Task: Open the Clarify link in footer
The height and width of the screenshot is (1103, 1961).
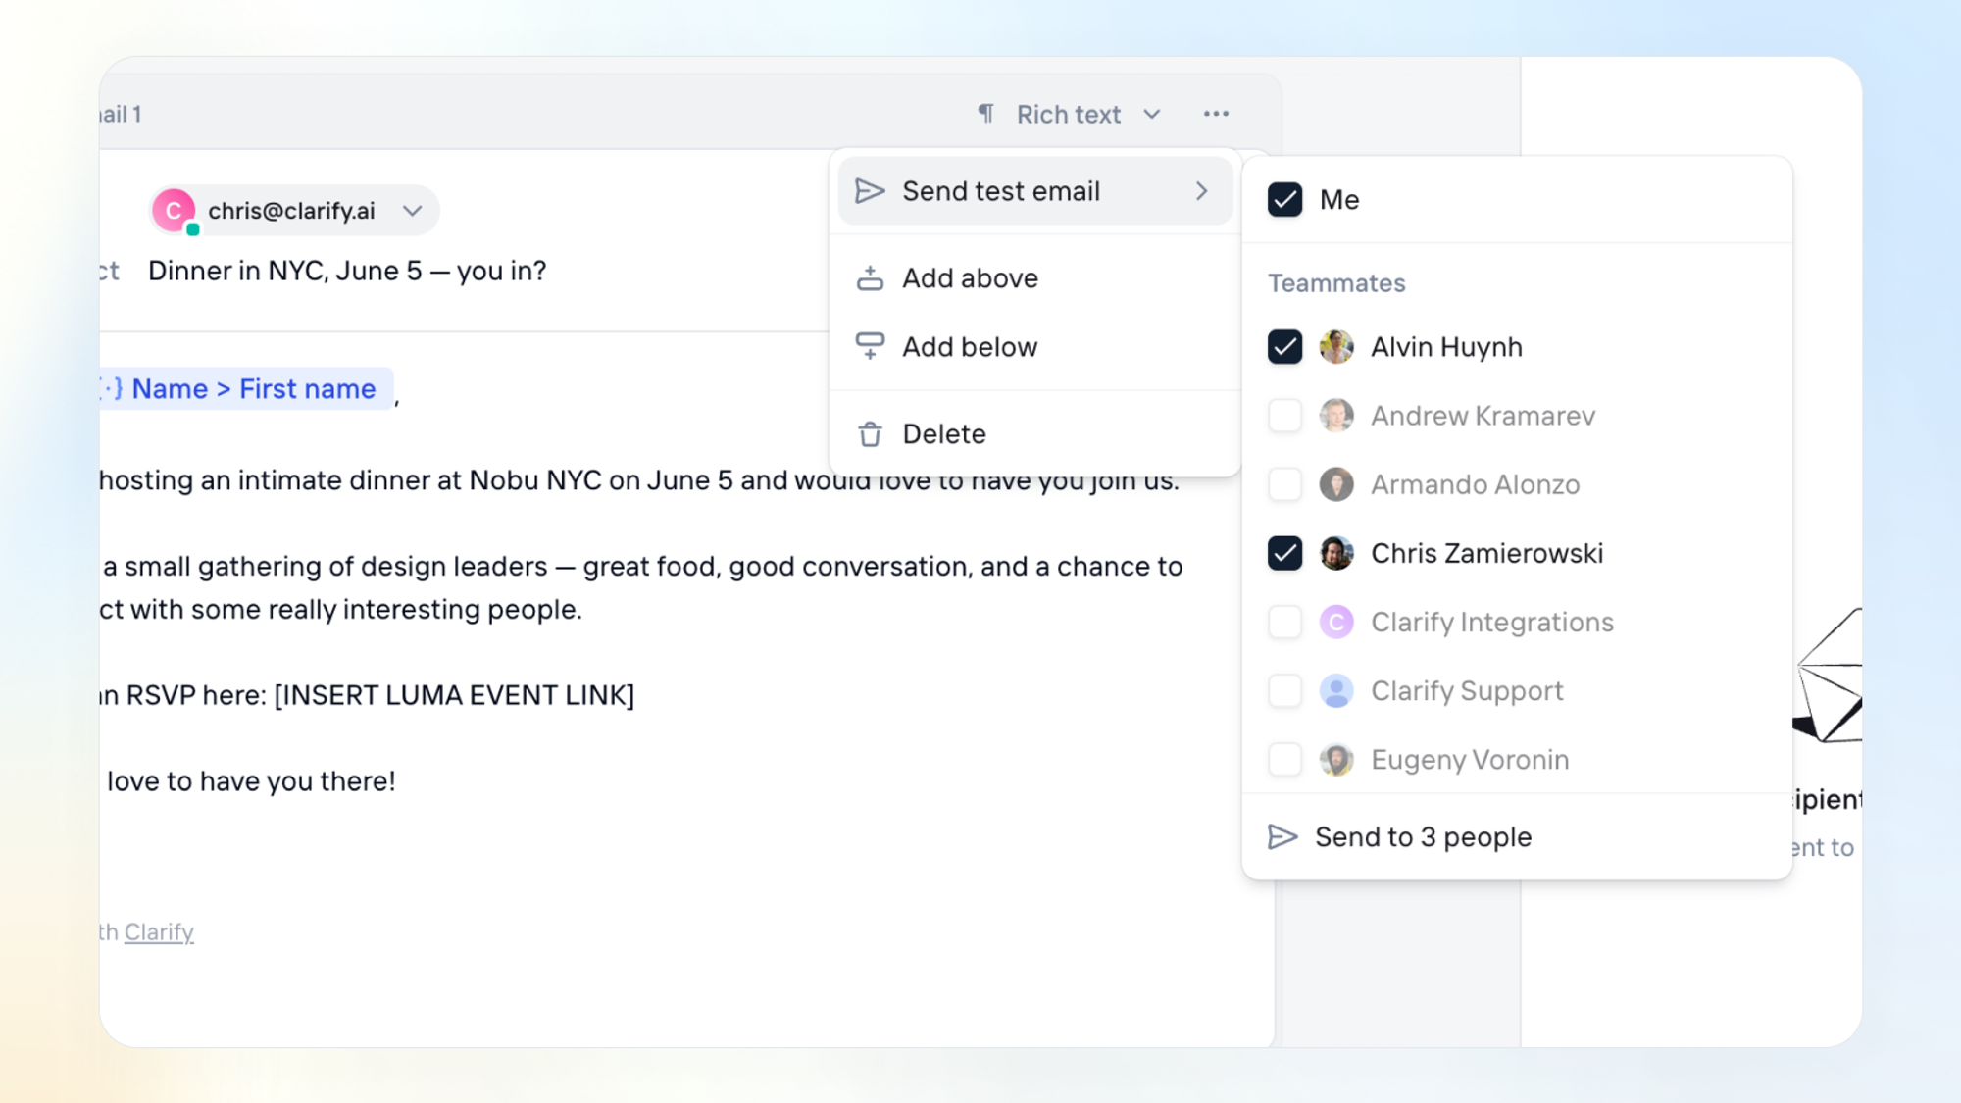Action: pyautogui.click(x=159, y=931)
